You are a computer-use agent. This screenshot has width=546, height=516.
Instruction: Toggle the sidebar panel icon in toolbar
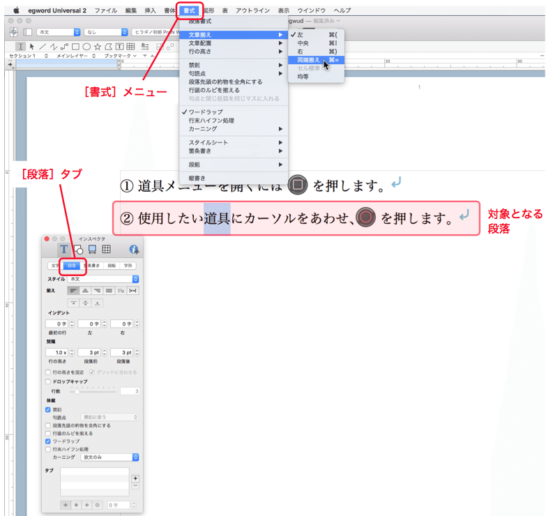[x=27, y=32]
